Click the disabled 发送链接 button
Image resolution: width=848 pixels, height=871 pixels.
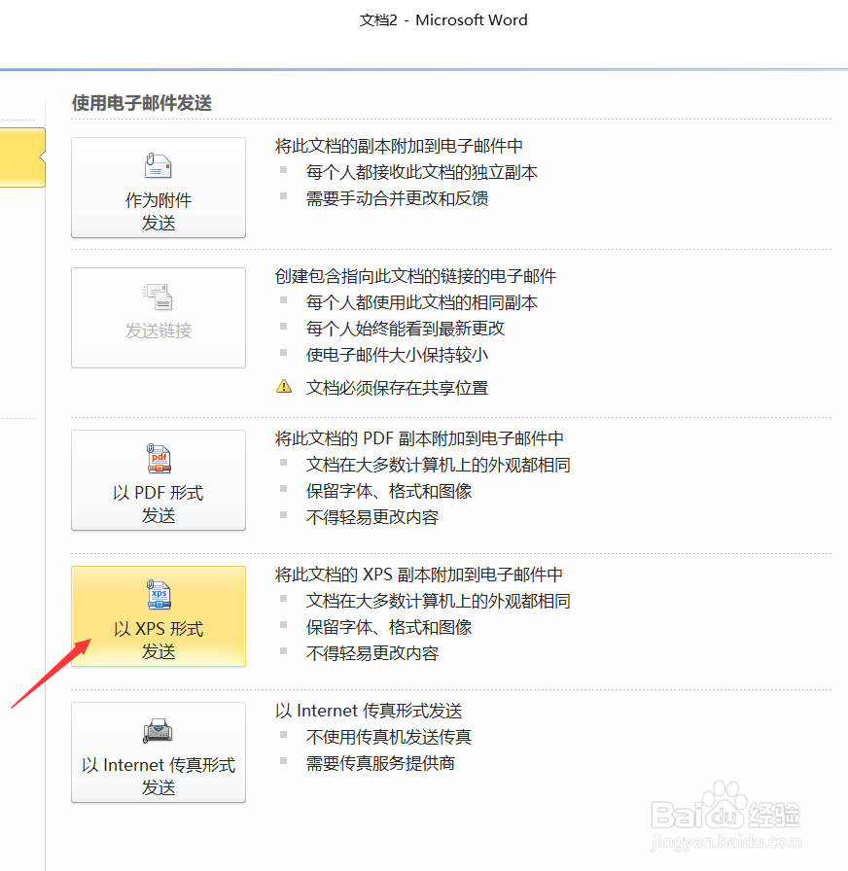(158, 317)
